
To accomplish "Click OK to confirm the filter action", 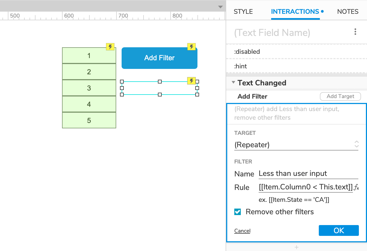I will 339,230.
